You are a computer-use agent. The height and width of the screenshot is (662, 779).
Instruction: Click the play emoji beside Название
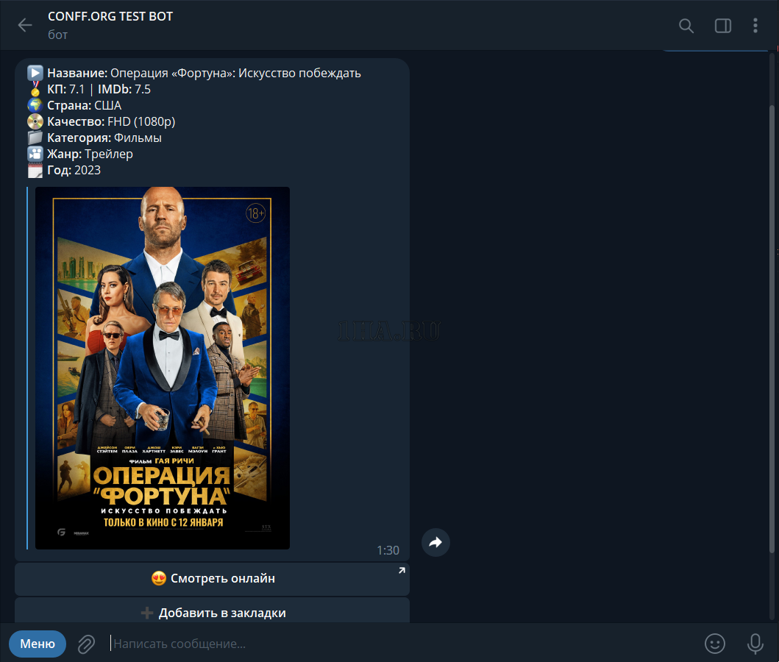35,73
